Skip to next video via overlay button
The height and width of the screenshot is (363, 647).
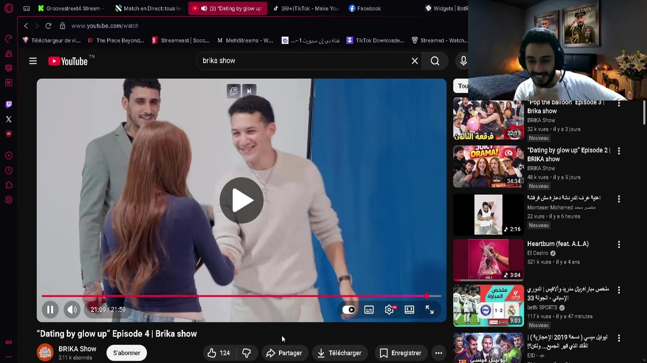[x=249, y=91]
